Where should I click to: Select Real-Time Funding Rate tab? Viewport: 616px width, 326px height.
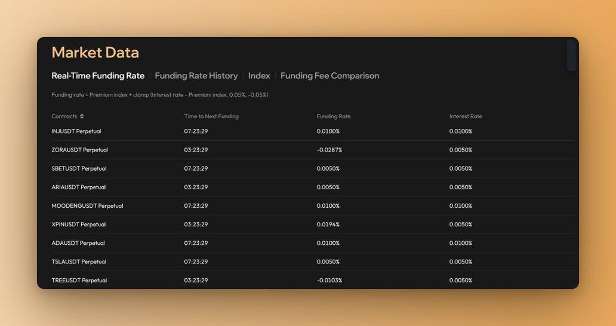[98, 76]
